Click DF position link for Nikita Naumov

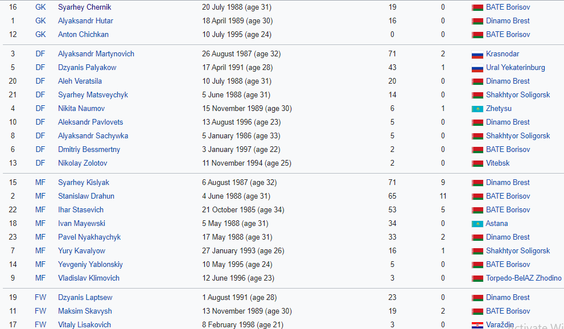click(x=40, y=109)
